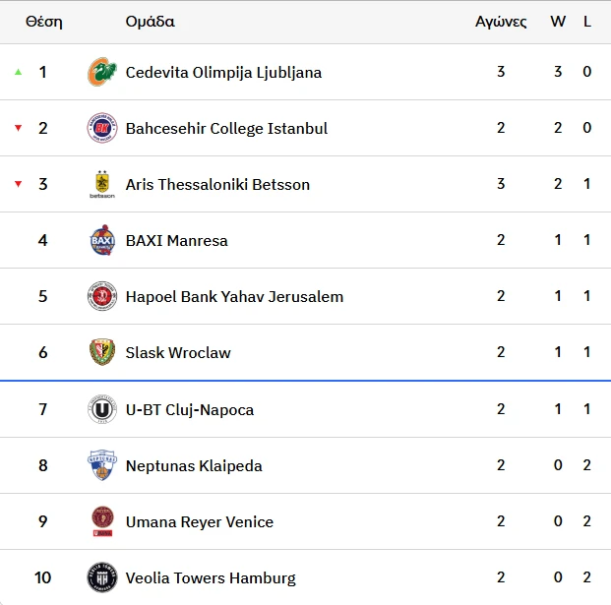Click the red down arrow beside position 3
Image resolution: width=611 pixels, height=605 pixels.
click(x=18, y=184)
